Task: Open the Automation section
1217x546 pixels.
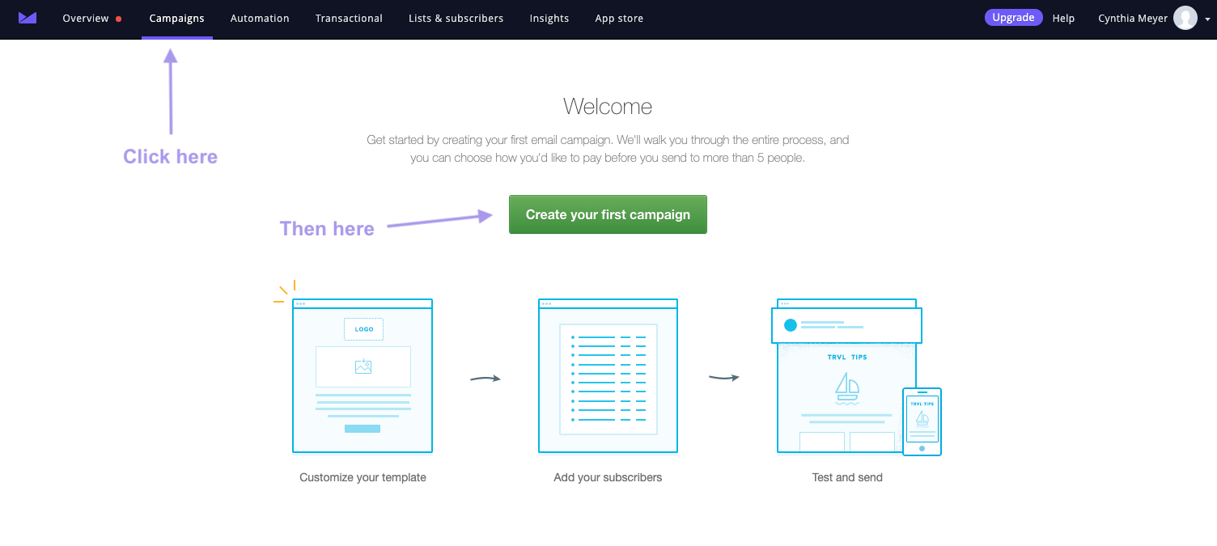Action: [259, 18]
